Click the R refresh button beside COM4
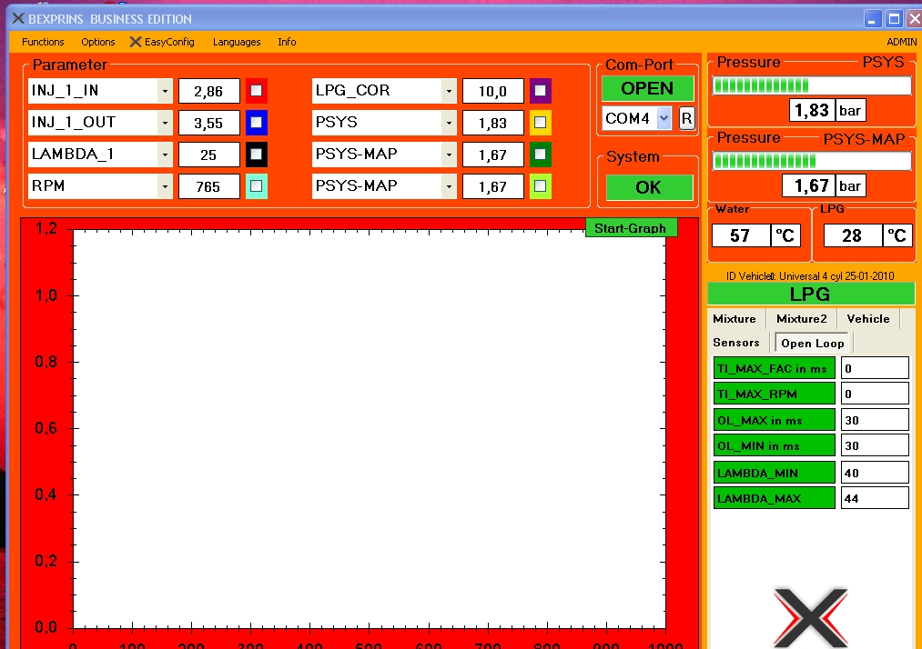Image resolution: width=922 pixels, height=649 pixels. coord(687,118)
